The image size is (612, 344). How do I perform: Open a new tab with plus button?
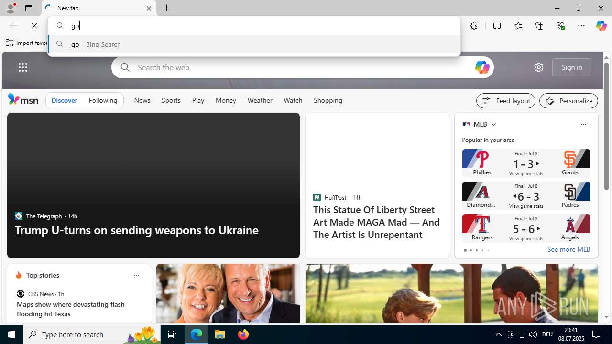167,8
